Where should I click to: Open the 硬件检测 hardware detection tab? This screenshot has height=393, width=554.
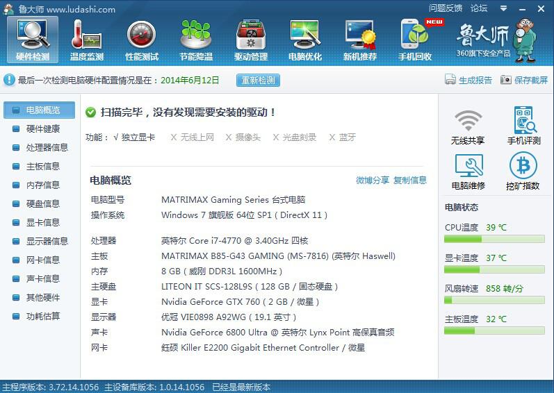click(33, 40)
